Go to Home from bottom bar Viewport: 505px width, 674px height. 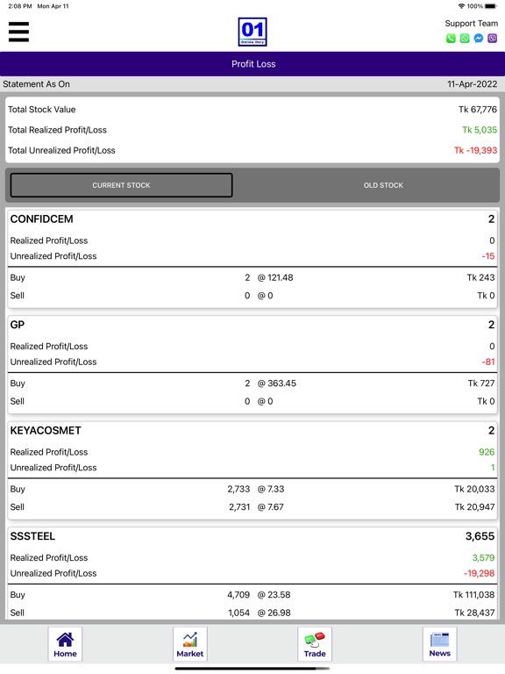65,643
